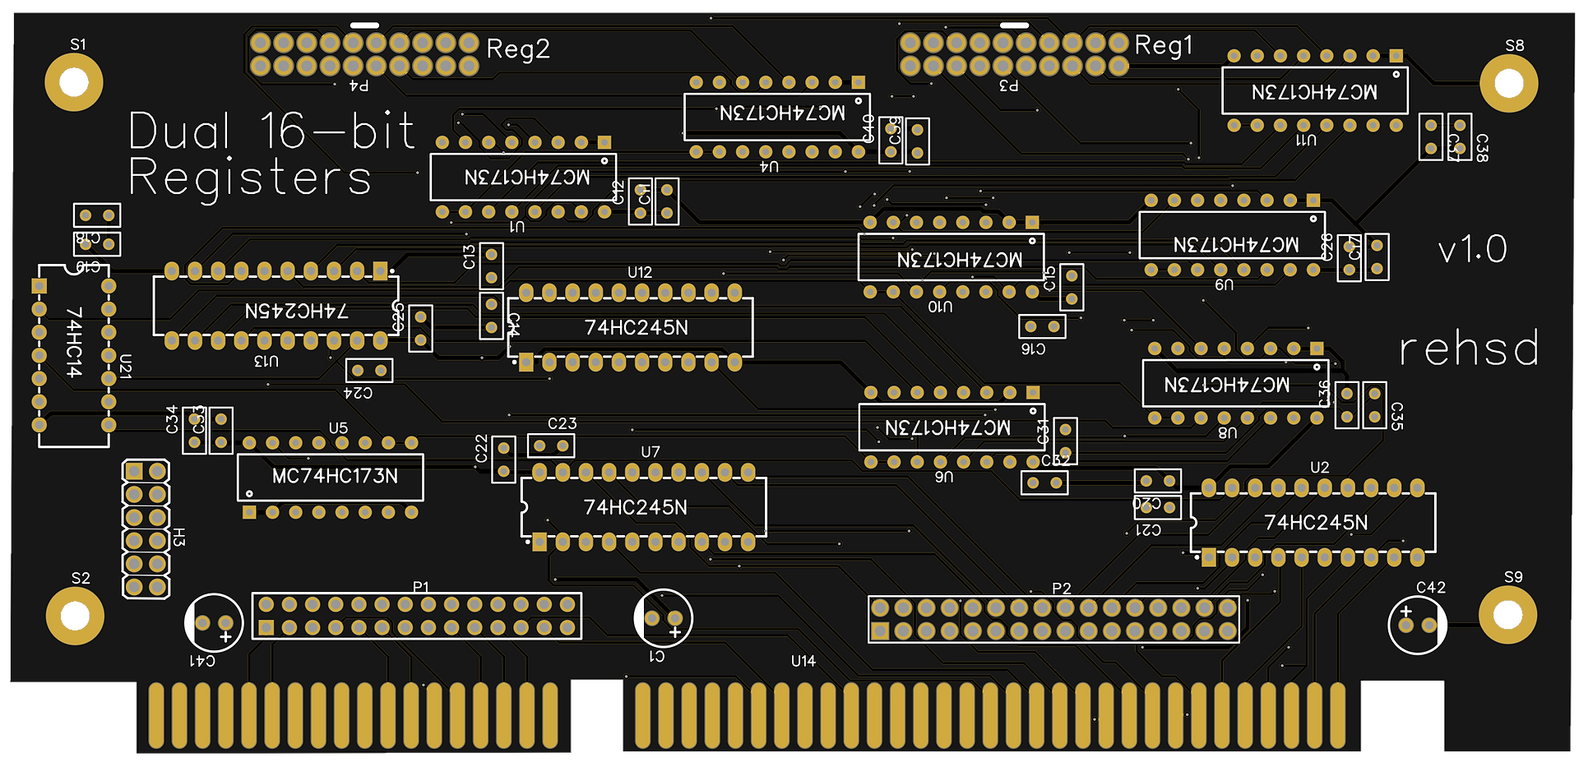Select the C42 electrolytic capacitor footprint
The image size is (1579, 762).
[1417, 625]
